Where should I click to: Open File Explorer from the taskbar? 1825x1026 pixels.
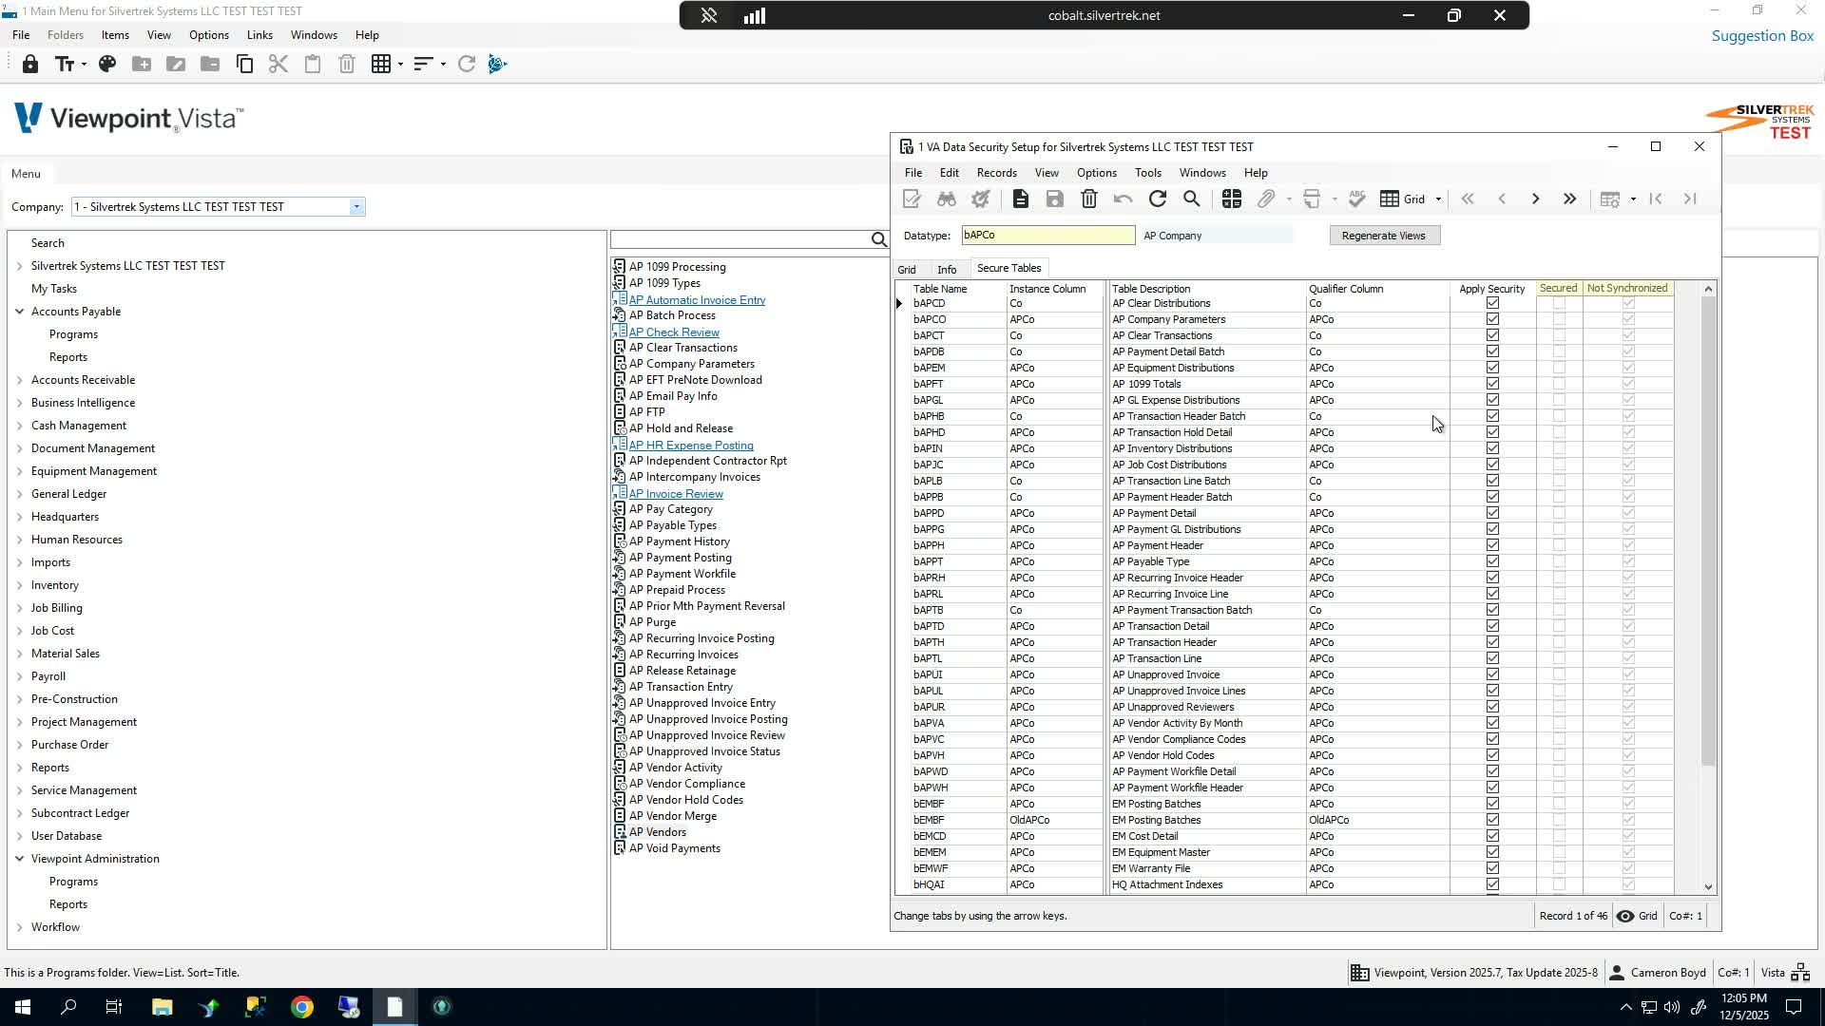(x=162, y=1007)
